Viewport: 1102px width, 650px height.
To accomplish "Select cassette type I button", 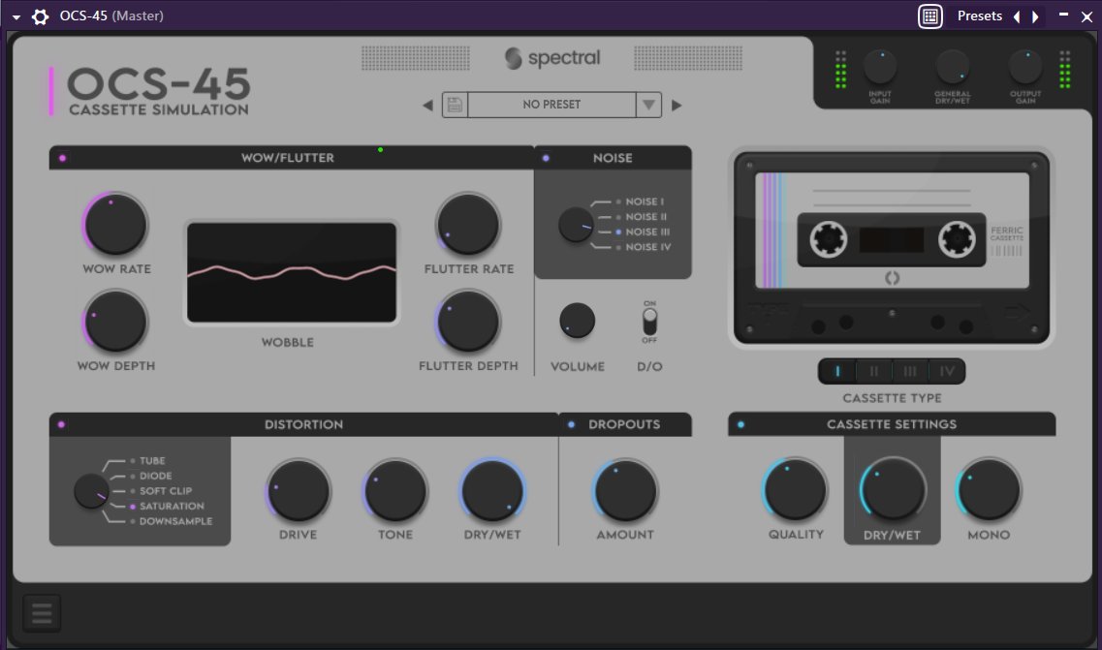I will (x=837, y=371).
